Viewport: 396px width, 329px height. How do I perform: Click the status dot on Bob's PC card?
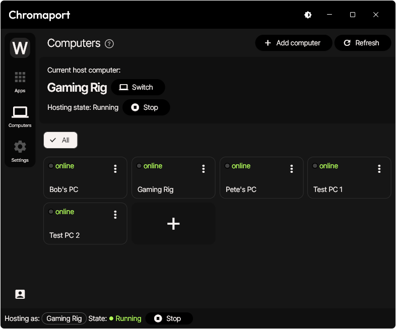coord(51,166)
